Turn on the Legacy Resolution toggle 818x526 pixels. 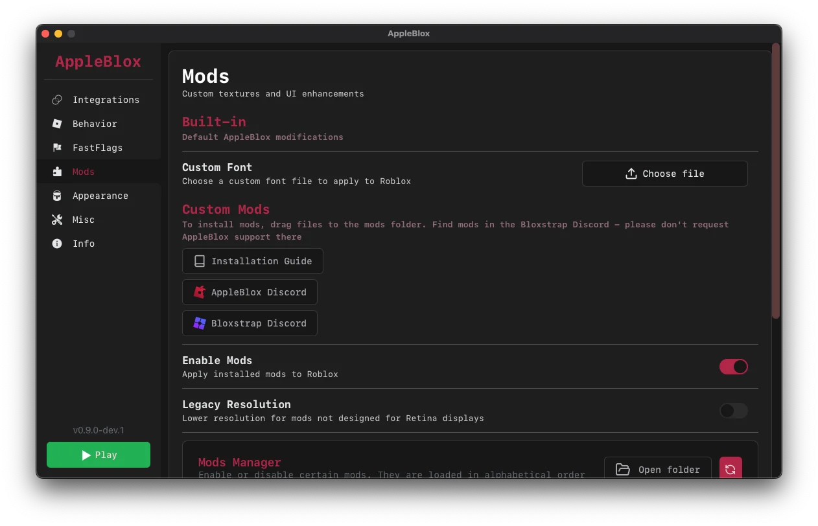click(x=733, y=411)
